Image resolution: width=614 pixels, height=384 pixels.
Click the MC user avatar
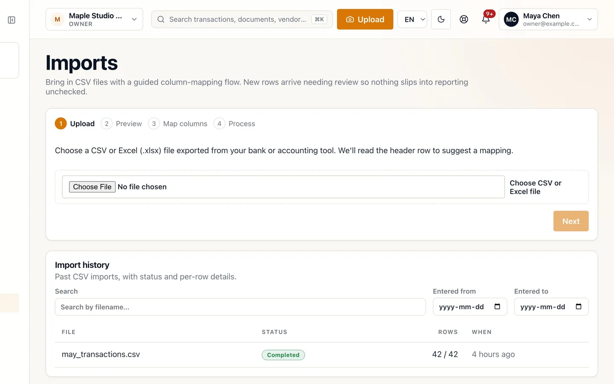pyautogui.click(x=511, y=19)
